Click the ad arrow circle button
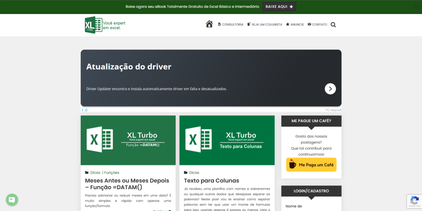Image resolution: width=422 pixels, height=211 pixels. 330,89
